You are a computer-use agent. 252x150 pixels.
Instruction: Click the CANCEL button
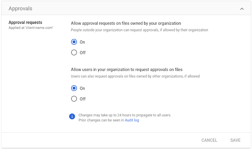[209, 140]
